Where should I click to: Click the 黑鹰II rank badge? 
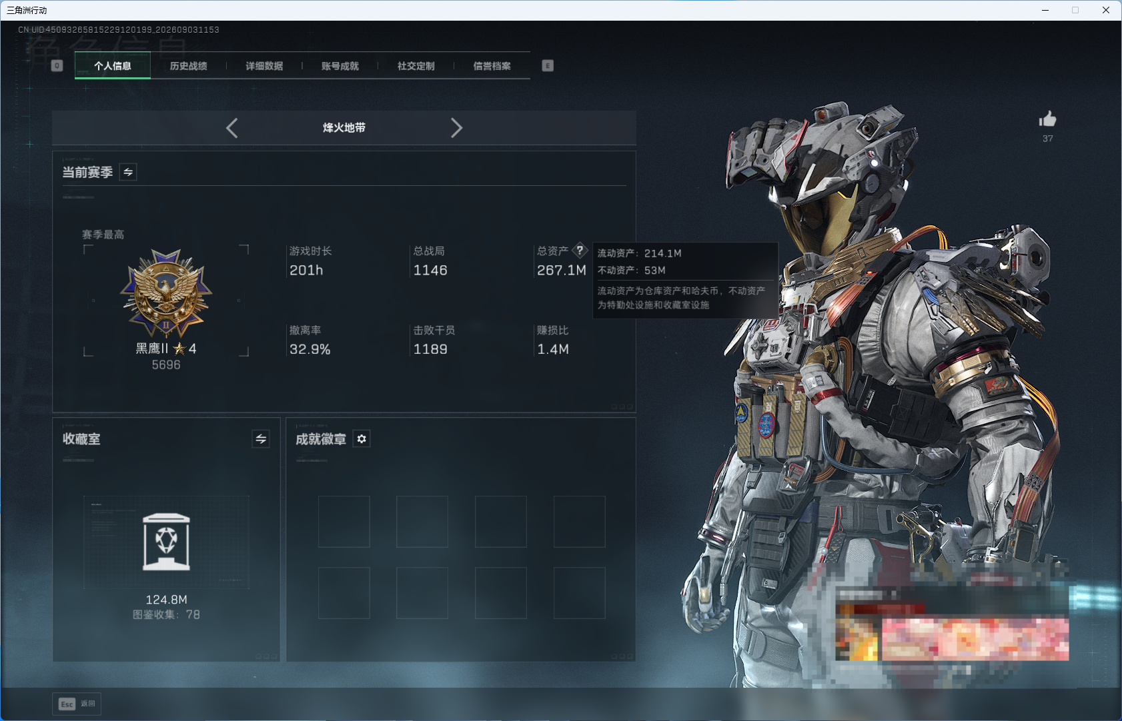click(166, 294)
